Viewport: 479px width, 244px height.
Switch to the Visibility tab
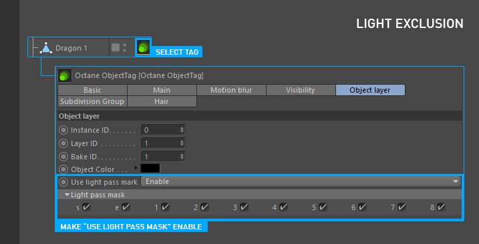pyautogui.click(x=301, y=90)
